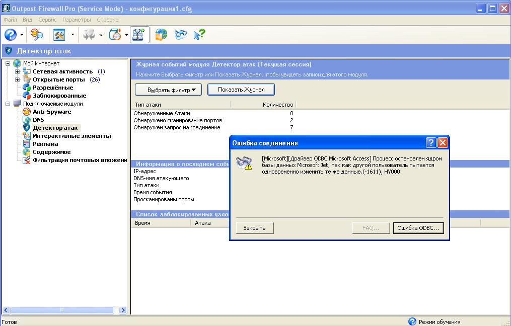Click the horizontal scrollbar left arrow
This screenshot has height=326, width=511.
(6, 310)
